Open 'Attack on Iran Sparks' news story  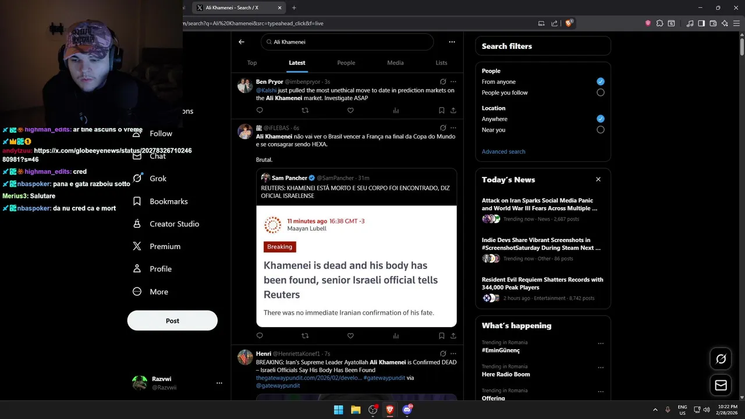[x=543, y=211]
